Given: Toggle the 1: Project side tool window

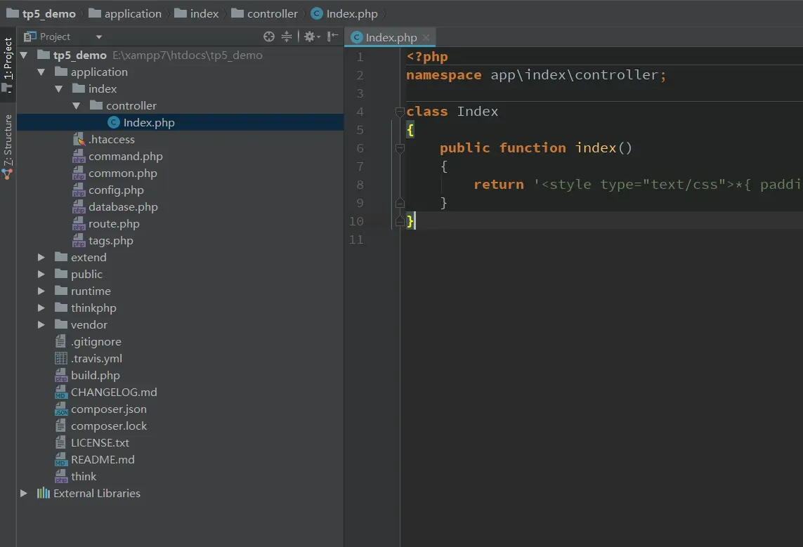Looking at the screenshot, I should tap(8, 63).
